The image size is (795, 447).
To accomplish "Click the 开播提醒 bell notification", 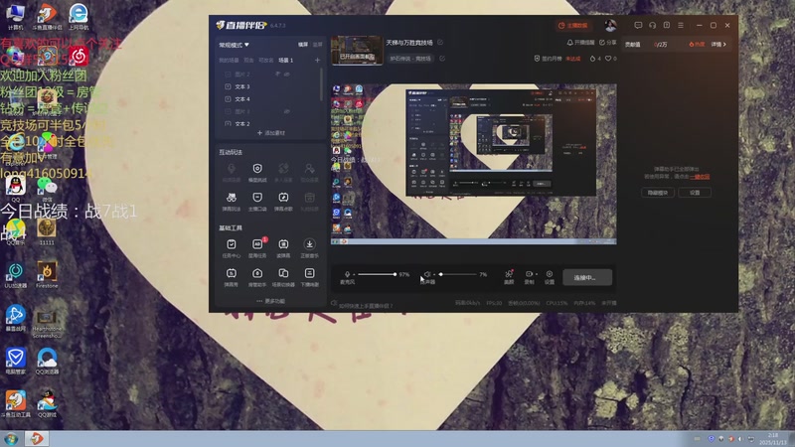I will (x=580, y=43).
